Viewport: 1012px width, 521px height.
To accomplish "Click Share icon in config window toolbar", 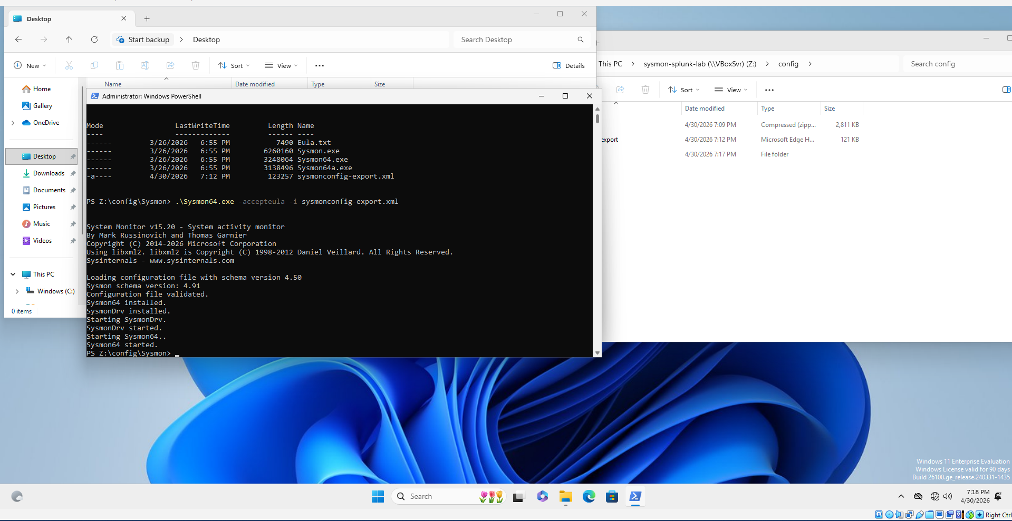I will point(620,90).
